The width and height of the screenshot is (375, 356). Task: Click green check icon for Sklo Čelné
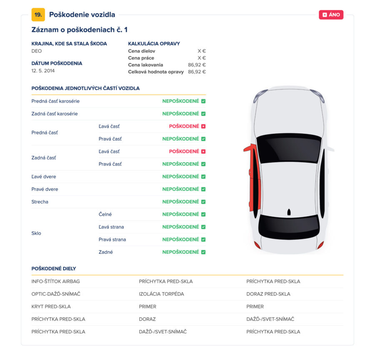click(203, 215)
